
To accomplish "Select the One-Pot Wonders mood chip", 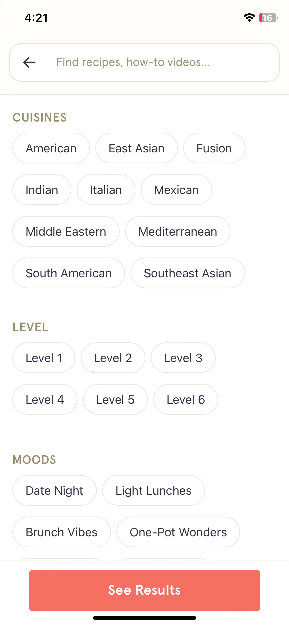I will click(178, 532).
